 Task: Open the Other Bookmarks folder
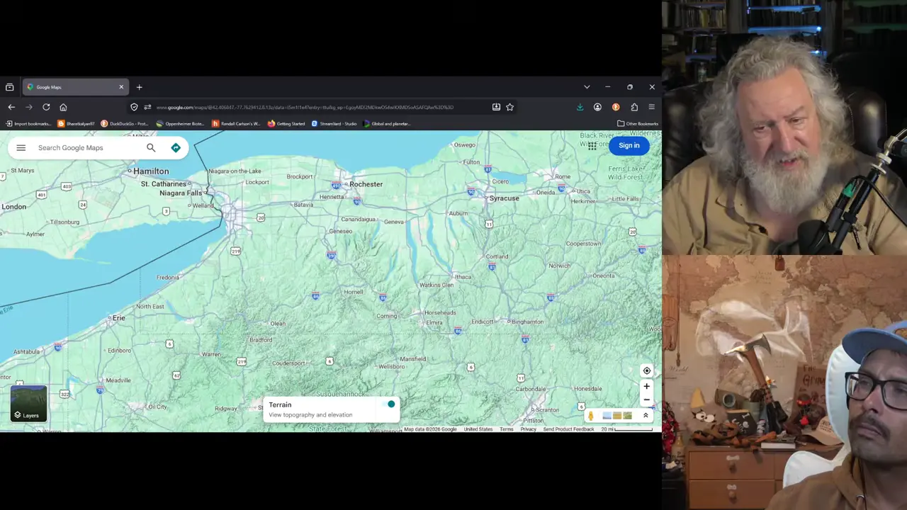point(638,123)
